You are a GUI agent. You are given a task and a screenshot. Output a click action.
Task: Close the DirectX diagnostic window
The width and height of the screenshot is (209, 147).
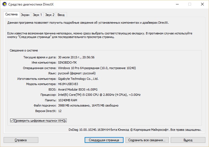pos(202,4)
